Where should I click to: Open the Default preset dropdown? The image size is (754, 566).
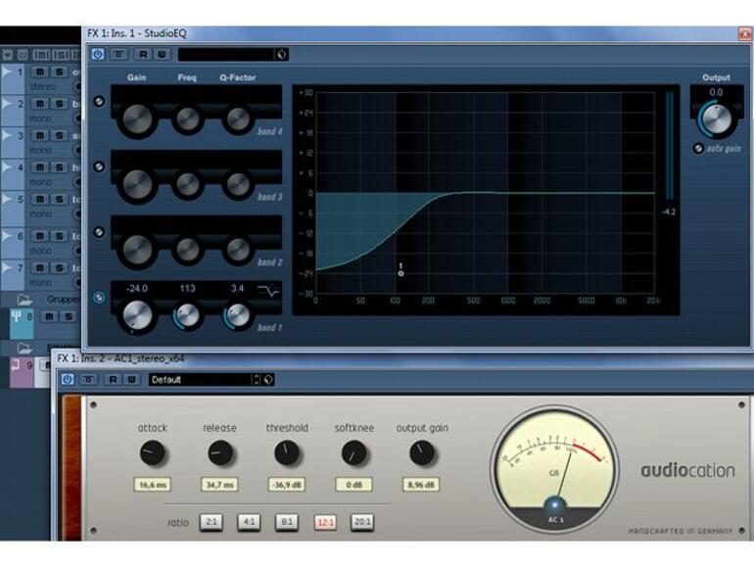click(x=201, y=379)
